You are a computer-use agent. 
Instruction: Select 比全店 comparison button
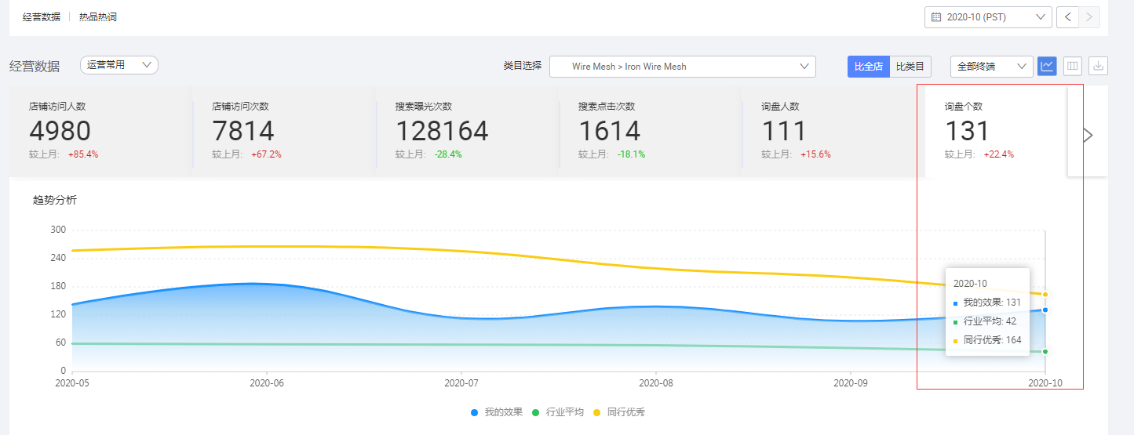[x=868, y=67]
